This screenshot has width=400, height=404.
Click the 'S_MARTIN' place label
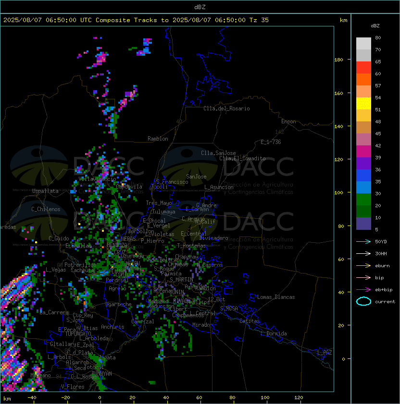181,280
